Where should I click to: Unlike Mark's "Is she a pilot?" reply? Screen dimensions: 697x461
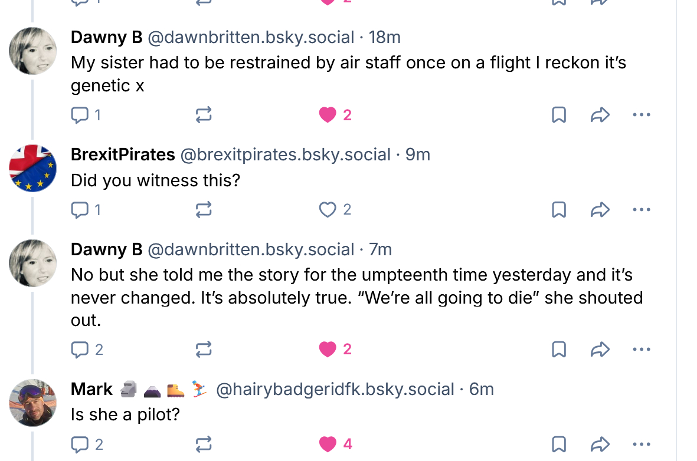[x=328, y=444]
